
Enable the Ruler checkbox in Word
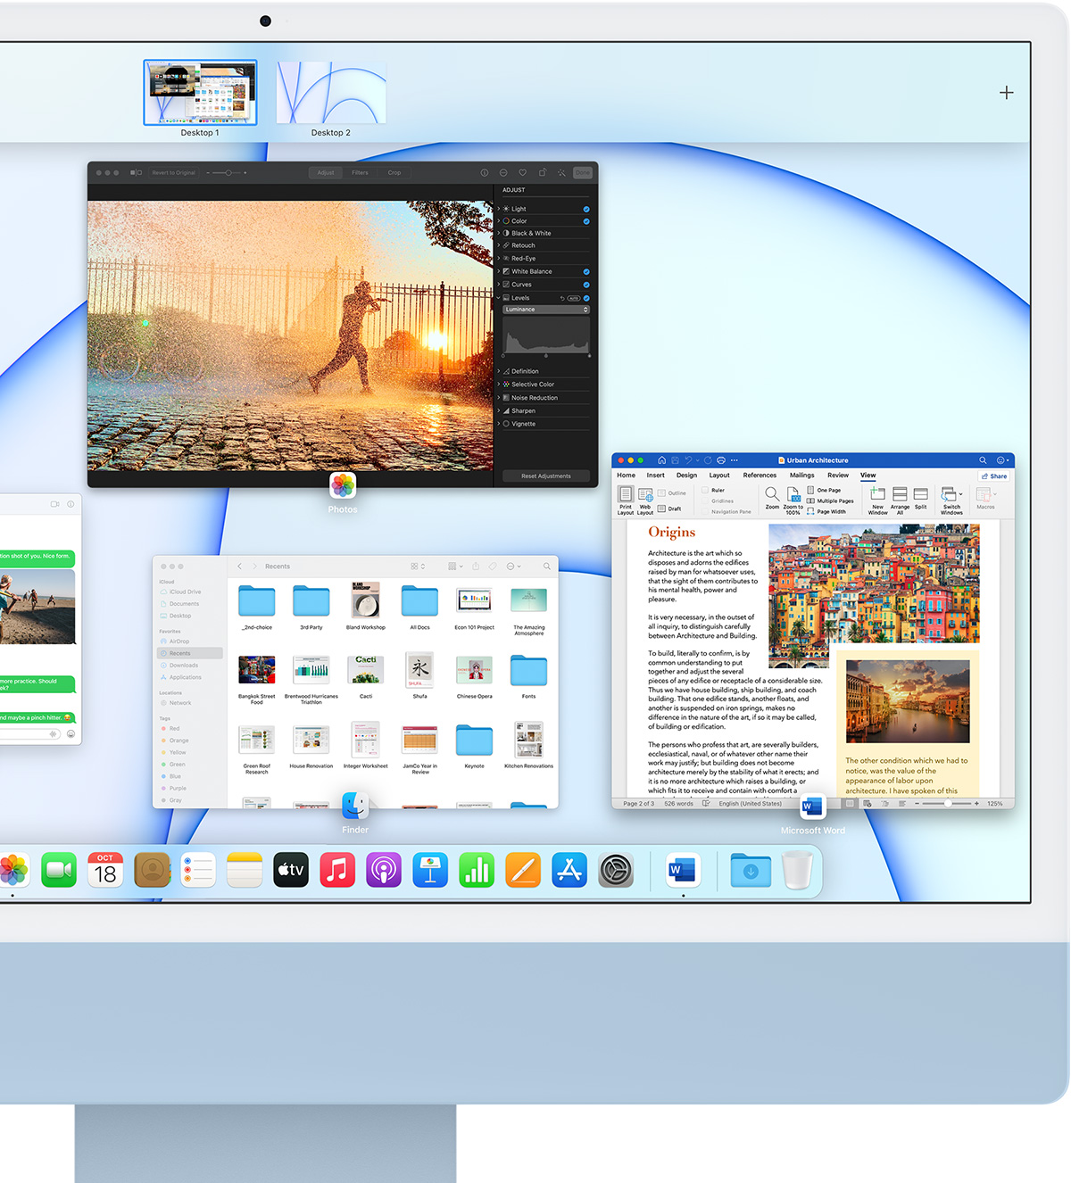pos(705,490)
